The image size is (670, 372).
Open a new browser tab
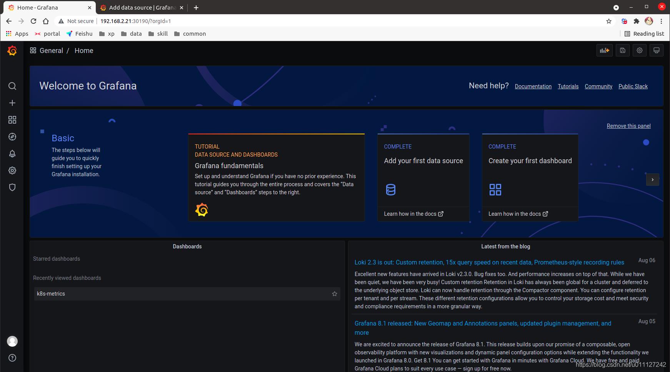tap(196, 8)
